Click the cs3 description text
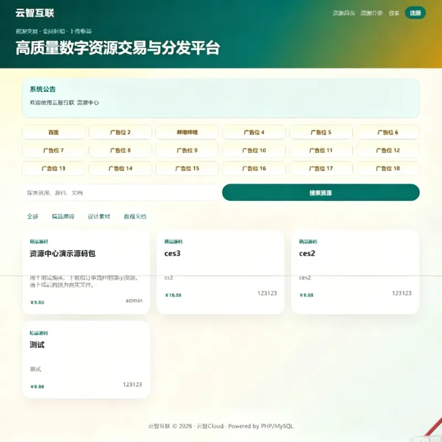This screenshot has height=442, width=442. (169, 278)
